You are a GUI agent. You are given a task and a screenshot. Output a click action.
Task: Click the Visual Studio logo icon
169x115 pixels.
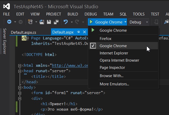(7, 6)
